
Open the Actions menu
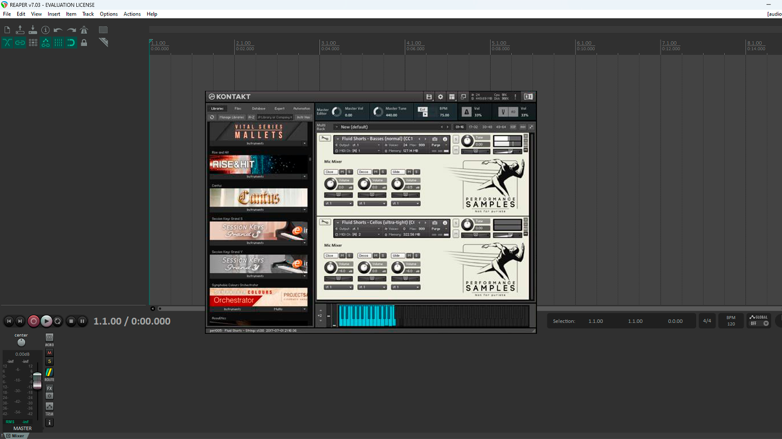click(x=132, y=14)
